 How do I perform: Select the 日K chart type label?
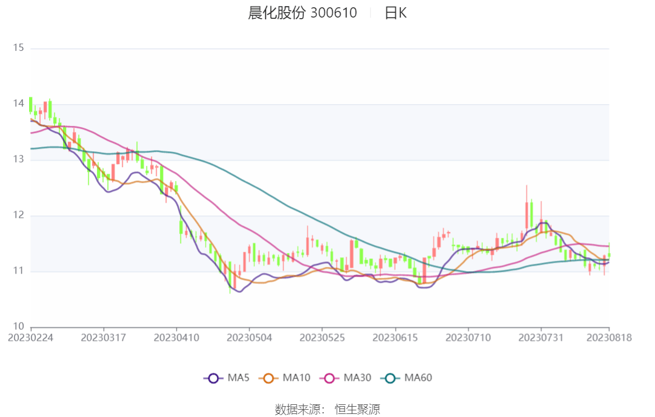395,13
